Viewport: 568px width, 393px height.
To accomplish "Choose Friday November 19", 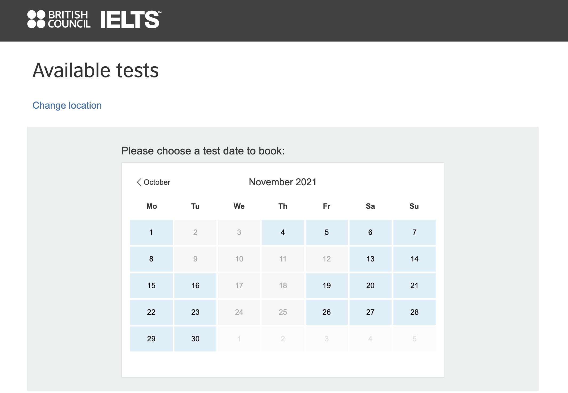I will [327, 285].
